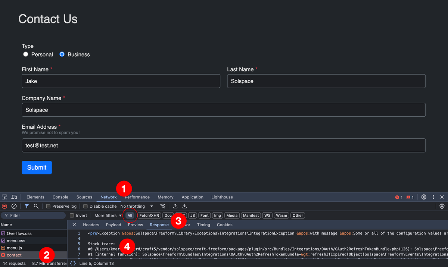
Task: Select the Business radio button
Action: point(62,54)
